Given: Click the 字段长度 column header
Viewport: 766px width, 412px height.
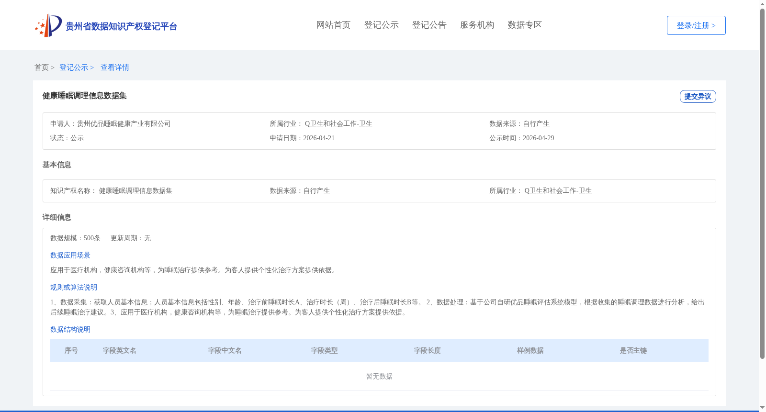Looking at the screenshot, I should [x=428, y=350].
